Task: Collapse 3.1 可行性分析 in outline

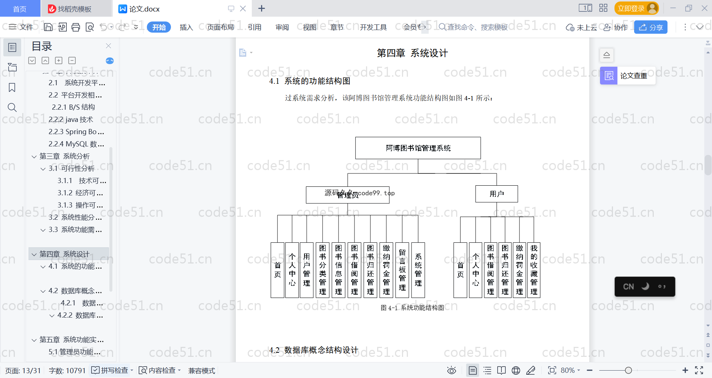Action: (43, 169)
